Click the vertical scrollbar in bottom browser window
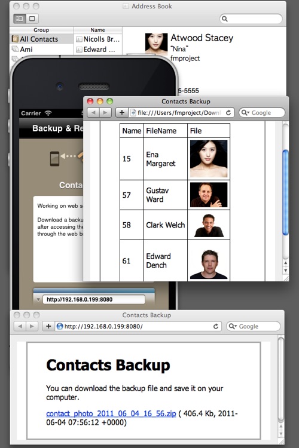The image size is (299, 448). pos(281,380)
